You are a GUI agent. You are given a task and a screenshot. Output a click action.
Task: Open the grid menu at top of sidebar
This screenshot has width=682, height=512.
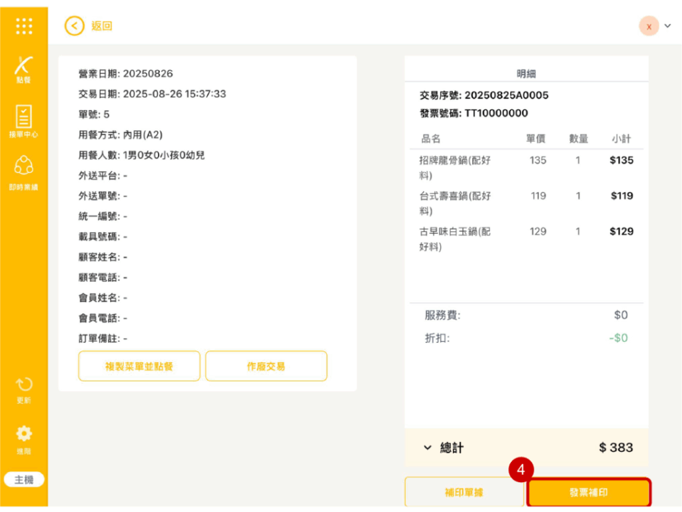click(24, 26)
